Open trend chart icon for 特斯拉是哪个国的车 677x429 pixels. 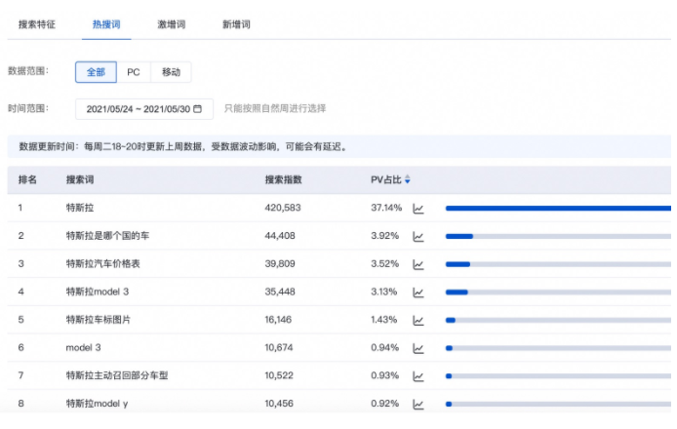point(418,236)
